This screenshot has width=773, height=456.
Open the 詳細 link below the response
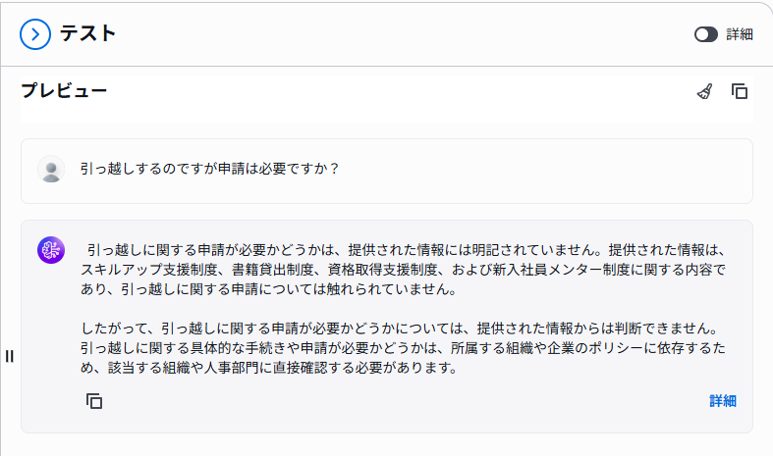723,400
